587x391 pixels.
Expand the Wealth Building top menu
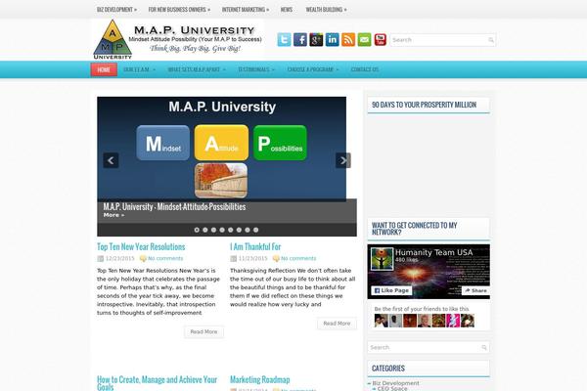point(326,10)
